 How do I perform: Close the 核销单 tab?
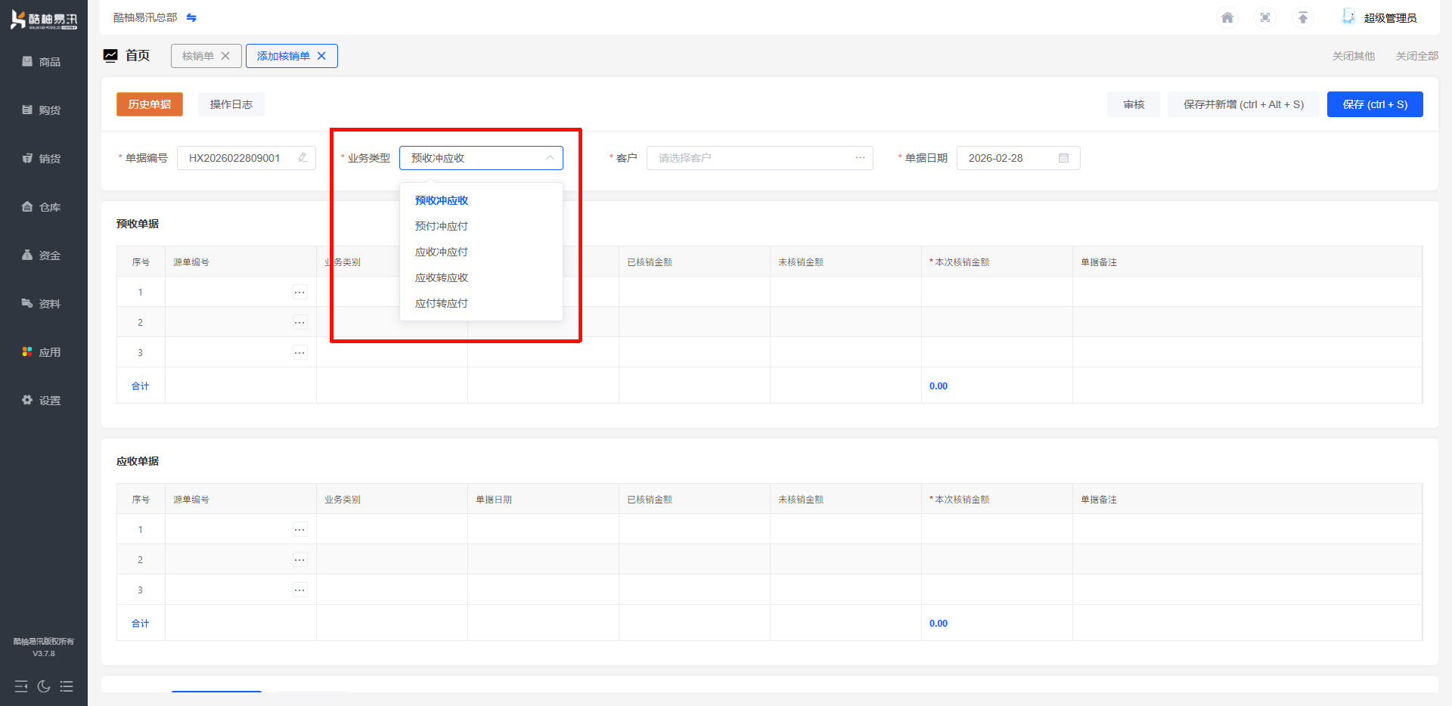point(225,56)
